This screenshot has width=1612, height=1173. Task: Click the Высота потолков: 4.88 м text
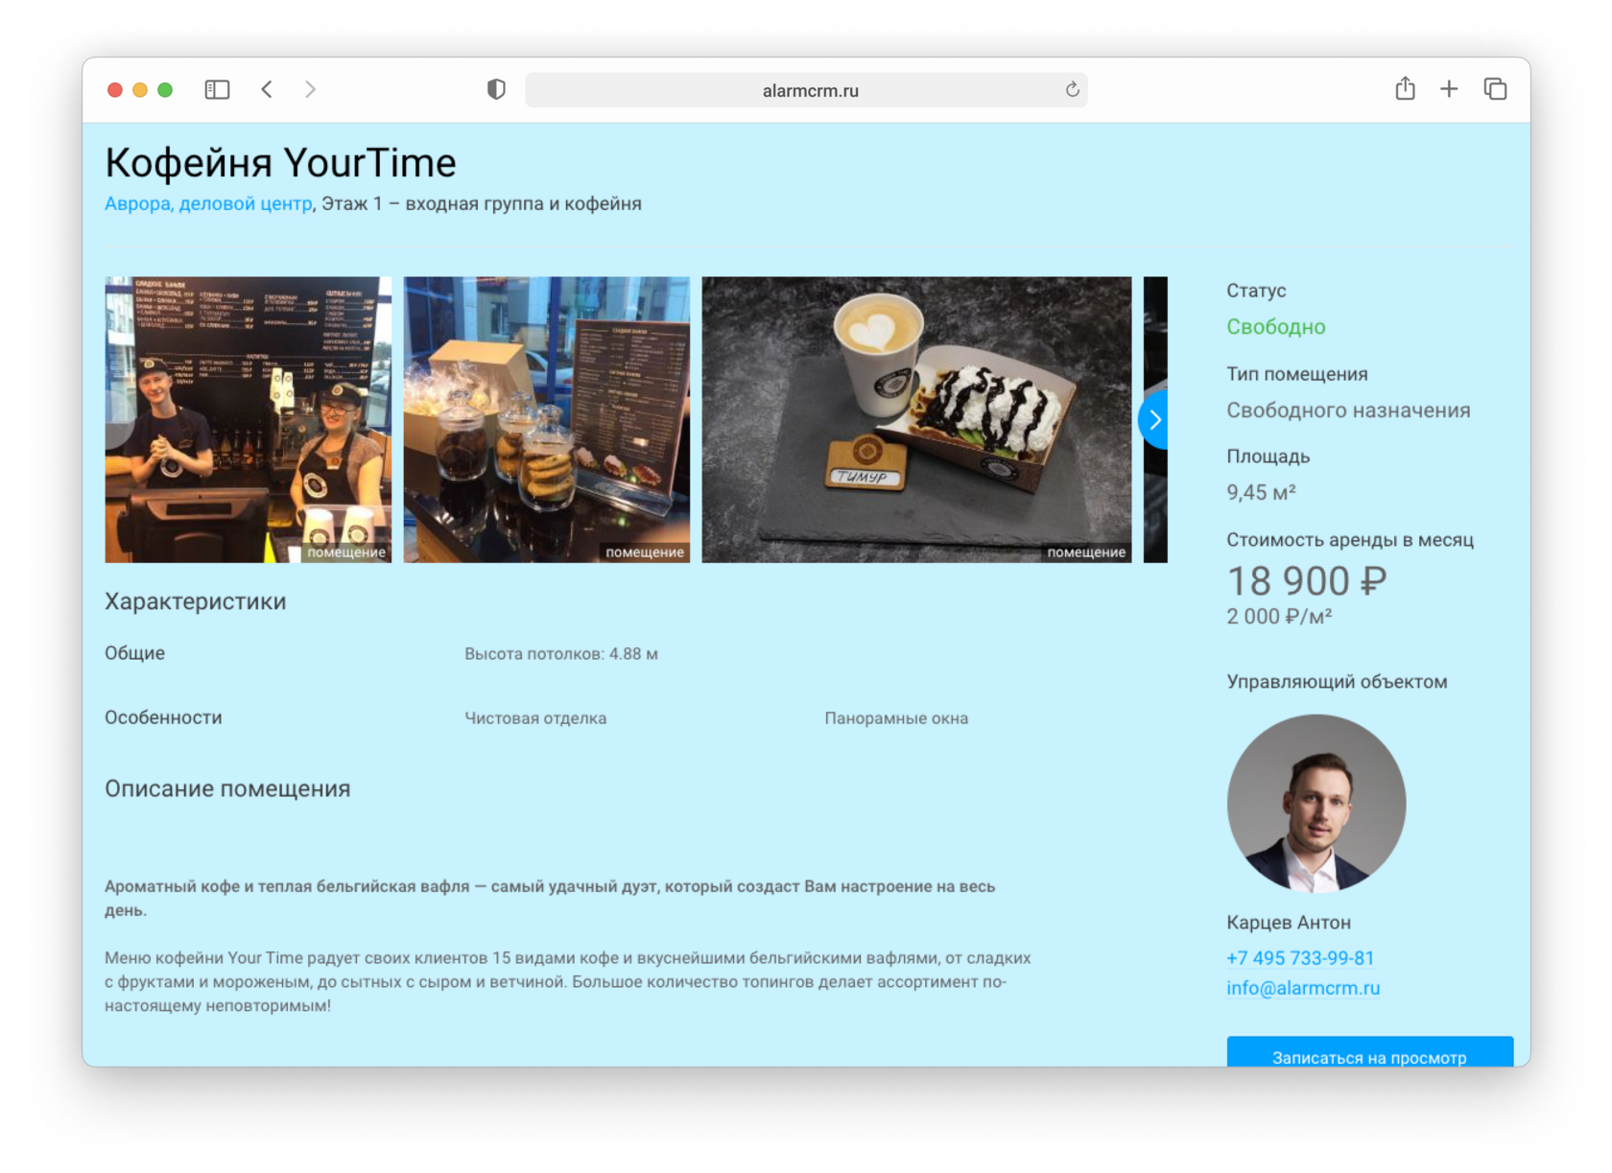pos(561,654)
